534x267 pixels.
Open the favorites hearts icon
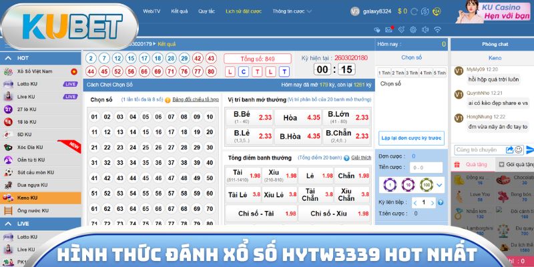coord(377,30)
